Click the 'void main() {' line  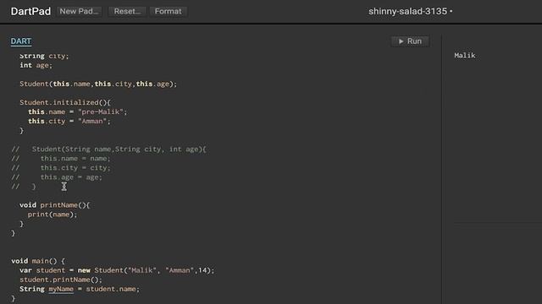tap(38, 261)
